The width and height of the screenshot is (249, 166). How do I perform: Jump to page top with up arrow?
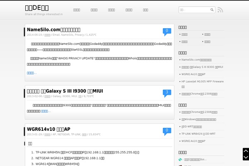point(246,151)
